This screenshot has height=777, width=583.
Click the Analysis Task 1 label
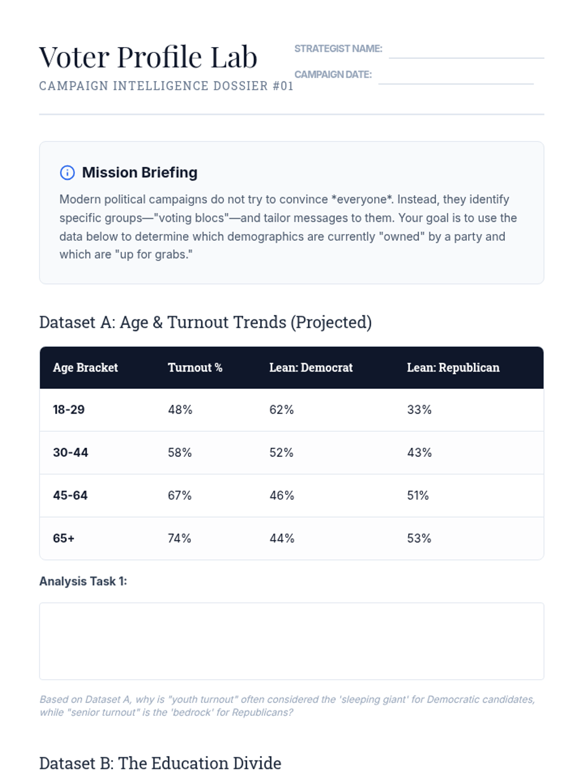click(83, 581)
